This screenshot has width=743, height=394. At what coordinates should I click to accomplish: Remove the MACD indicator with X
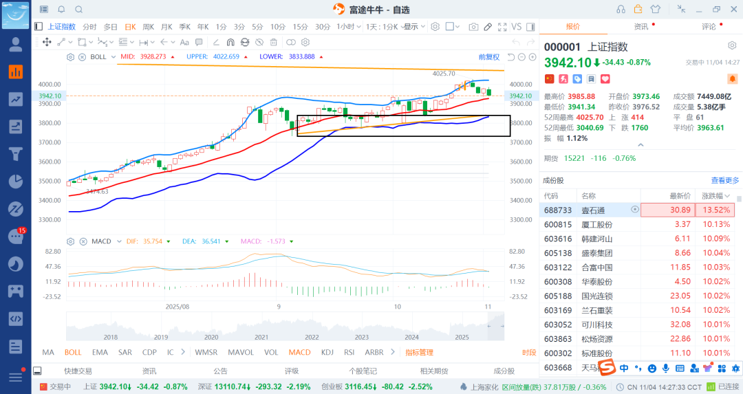coord(80,241)
